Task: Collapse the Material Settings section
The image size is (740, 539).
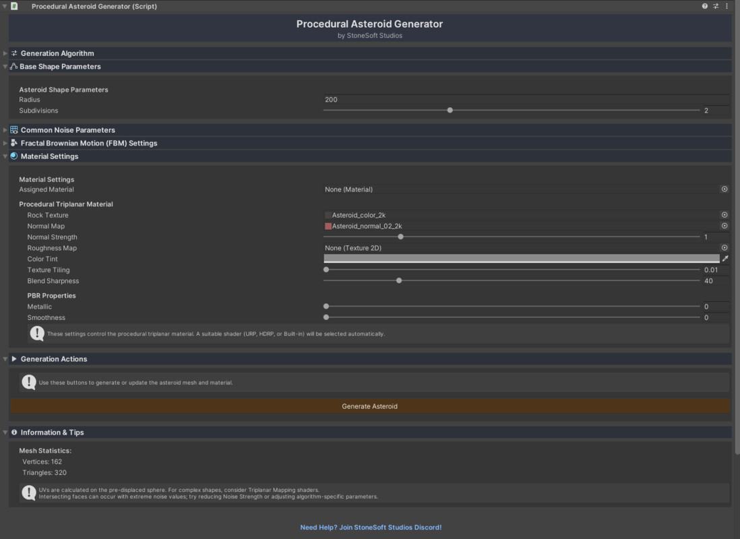Action: coord(5,156)
